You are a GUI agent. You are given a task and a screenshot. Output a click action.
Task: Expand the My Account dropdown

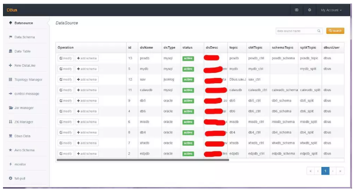[331, 10]
